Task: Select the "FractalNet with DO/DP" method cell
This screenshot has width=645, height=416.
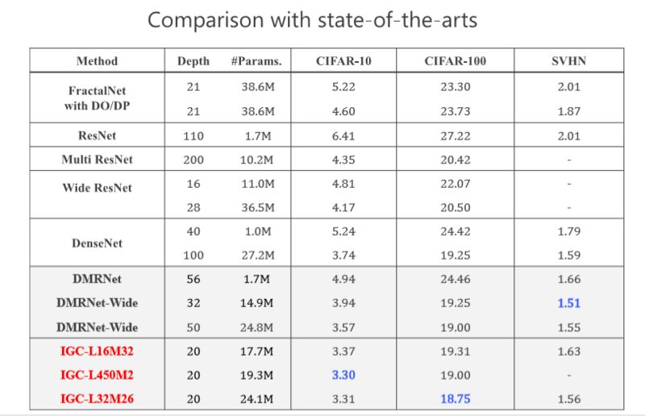Action: tap(97, 98)
